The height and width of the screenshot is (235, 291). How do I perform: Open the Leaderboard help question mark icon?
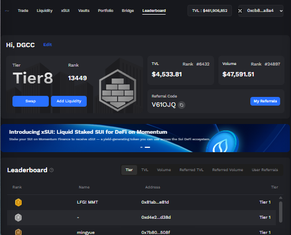tap(51, 170)
